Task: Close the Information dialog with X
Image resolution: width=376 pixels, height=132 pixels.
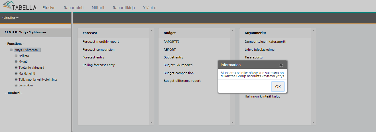Action: 281,65
